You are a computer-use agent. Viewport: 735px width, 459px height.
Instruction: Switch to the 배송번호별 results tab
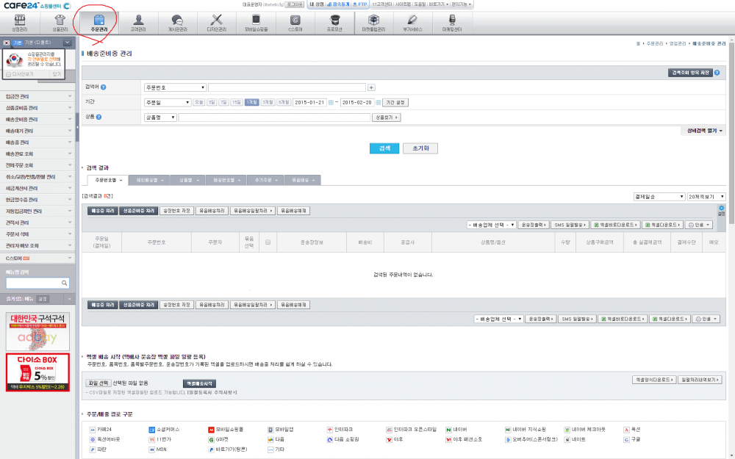224,180
